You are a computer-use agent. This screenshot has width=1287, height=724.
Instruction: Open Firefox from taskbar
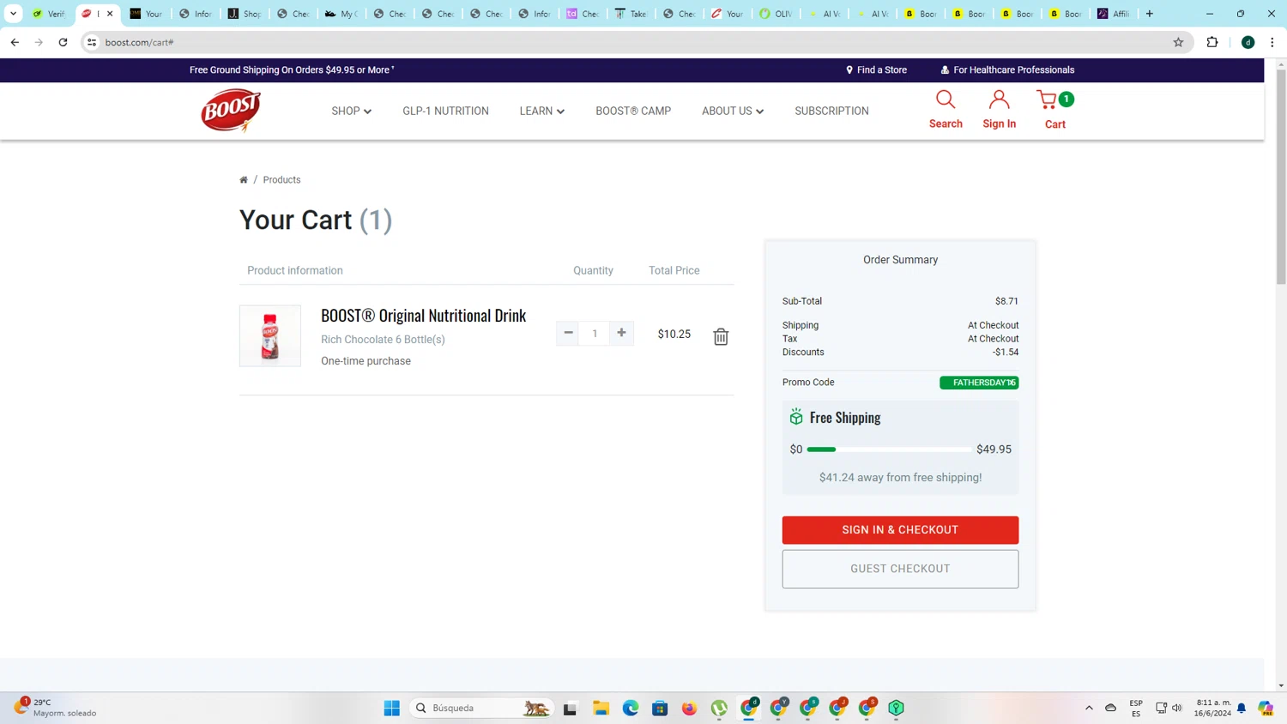coord(689,708)
